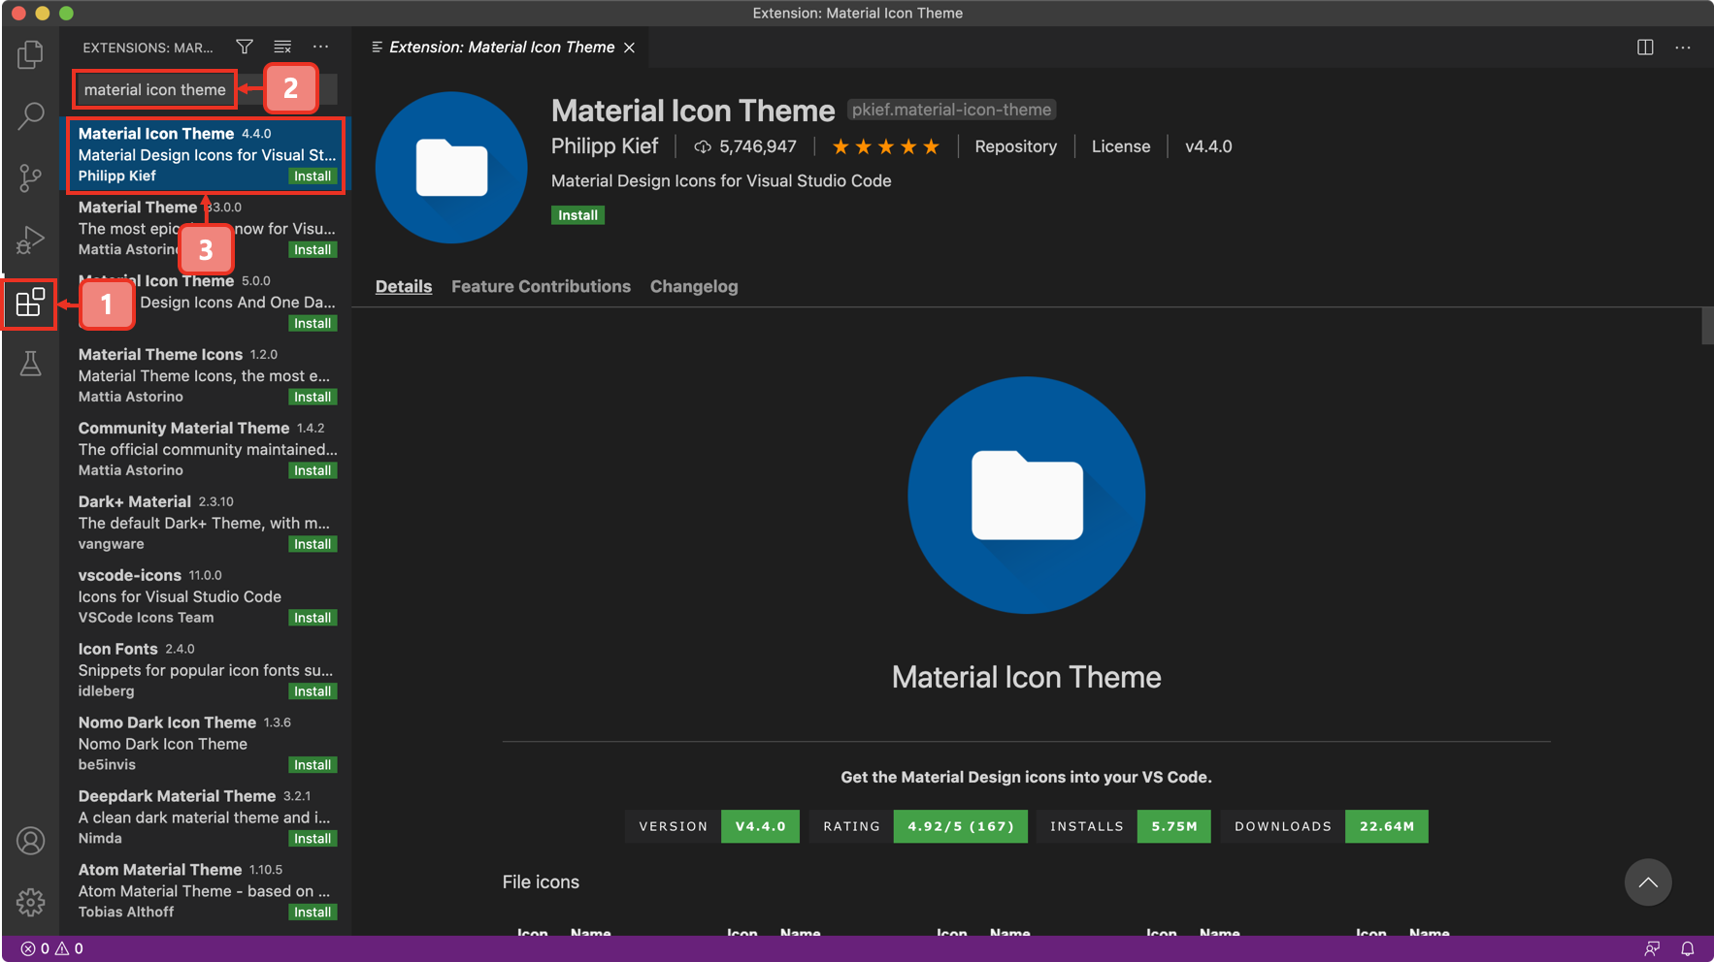Switch to the Details tab
1714x962 pixels.
coord(404,286)
